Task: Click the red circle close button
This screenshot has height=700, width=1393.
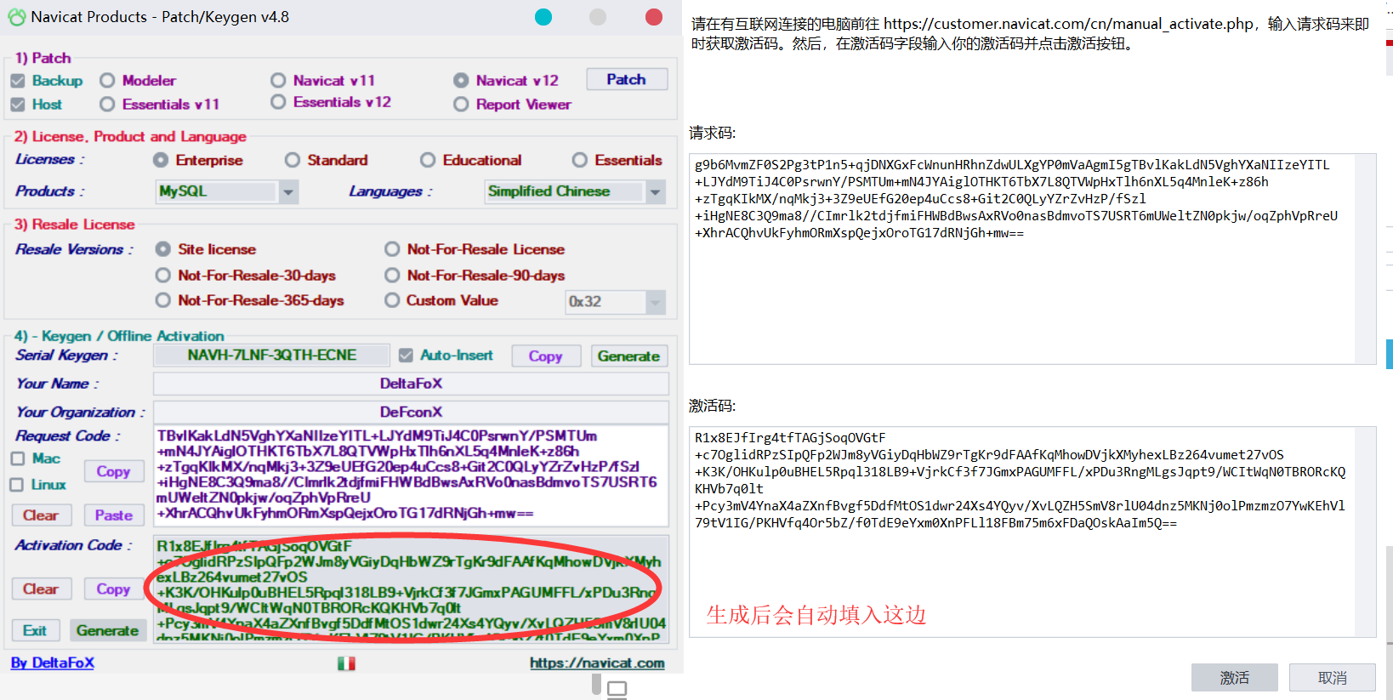Action: pyautogui.click(x=654, y=17)
